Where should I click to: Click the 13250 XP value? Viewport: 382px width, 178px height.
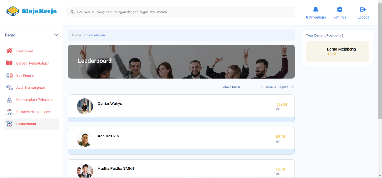(281, 104)
